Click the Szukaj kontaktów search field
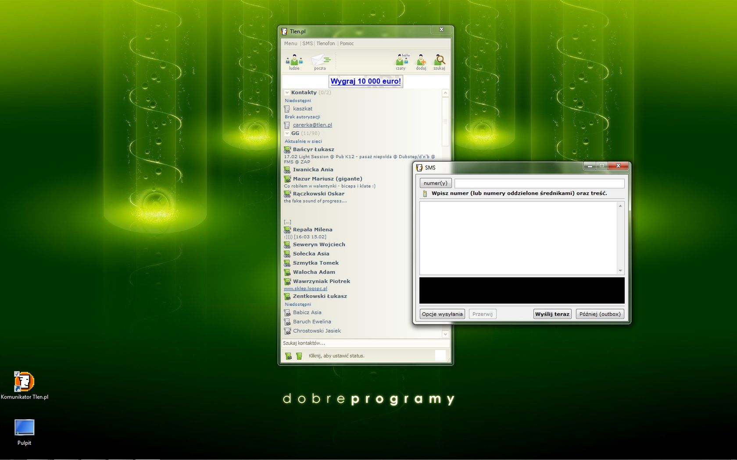Image resolution: width=737 pixels, height=460 pixels. pos(366,343)
